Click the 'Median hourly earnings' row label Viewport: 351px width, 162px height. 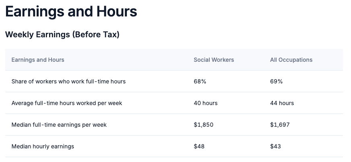(x=43, y=146)
